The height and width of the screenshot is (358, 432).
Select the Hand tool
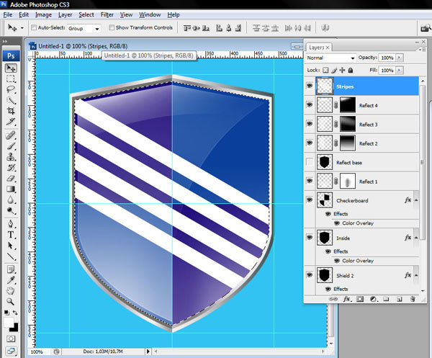[x=11, y=291]
